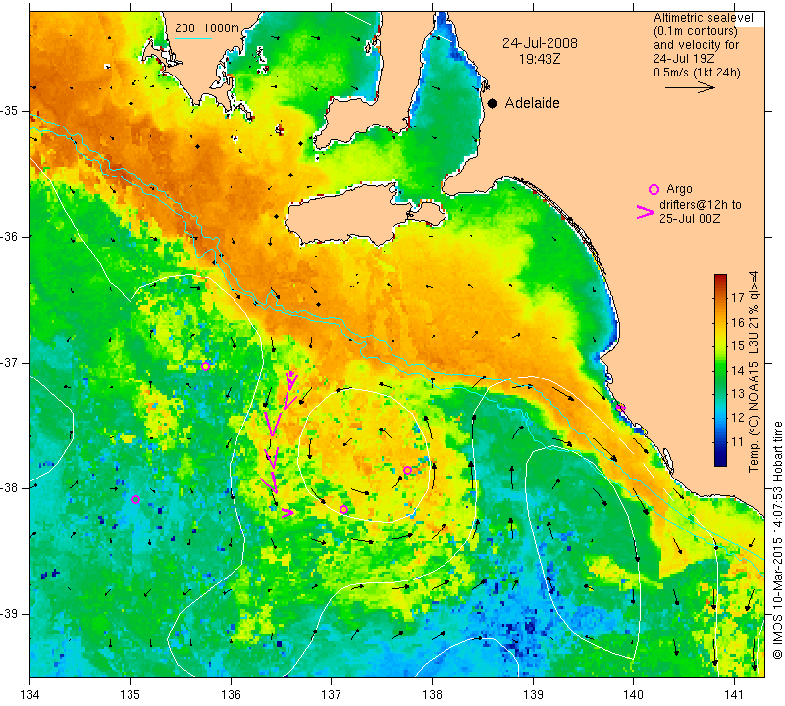Click the longitude axis label '140'
Screen dimensions: 785x706
(x=633, y=694)
